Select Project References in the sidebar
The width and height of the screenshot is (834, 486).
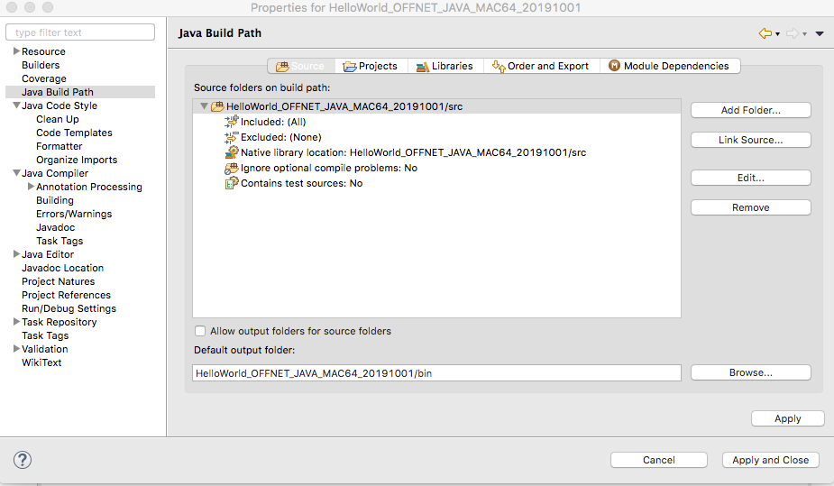pos(67,295)
